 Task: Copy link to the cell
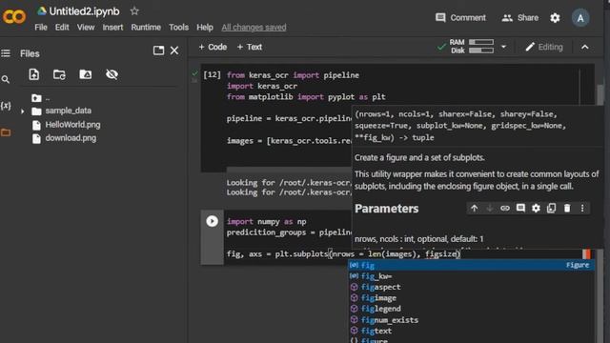click(505, 208)
